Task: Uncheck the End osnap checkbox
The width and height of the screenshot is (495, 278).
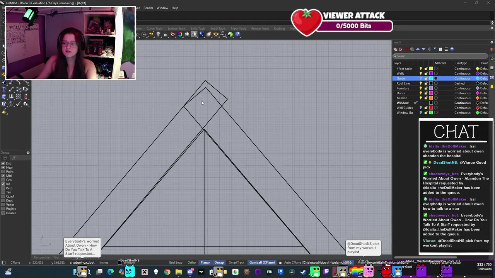Action: pyautogui.click(x=3, y=163)
